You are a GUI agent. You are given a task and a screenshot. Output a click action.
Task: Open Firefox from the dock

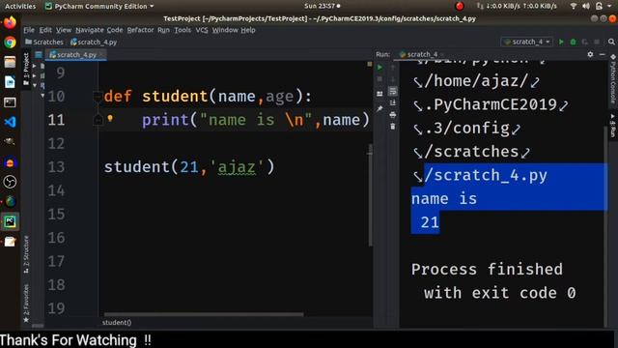pos(10,22)
